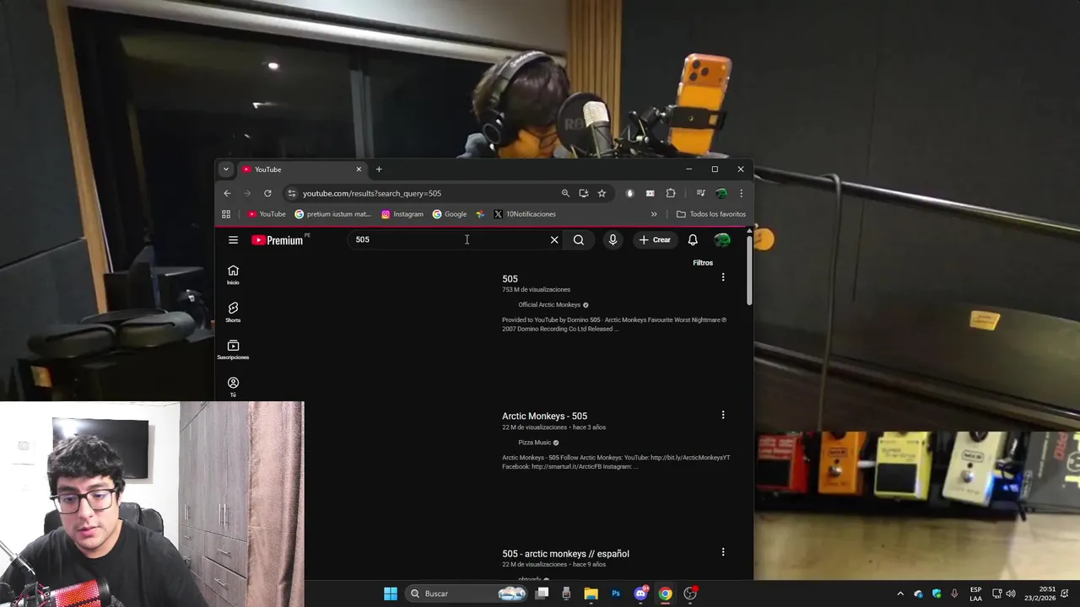
Task: Open the YouTube account avatar menu
Action: (x=722, y=240)
